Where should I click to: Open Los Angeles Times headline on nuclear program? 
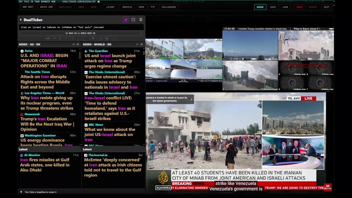coord(47,103)
